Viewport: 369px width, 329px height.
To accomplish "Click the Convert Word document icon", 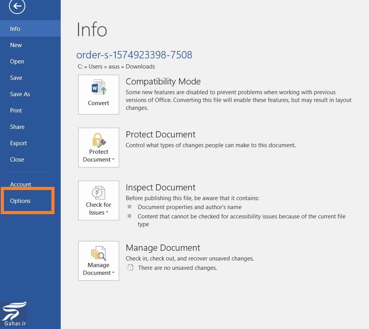I will point(99,87).
